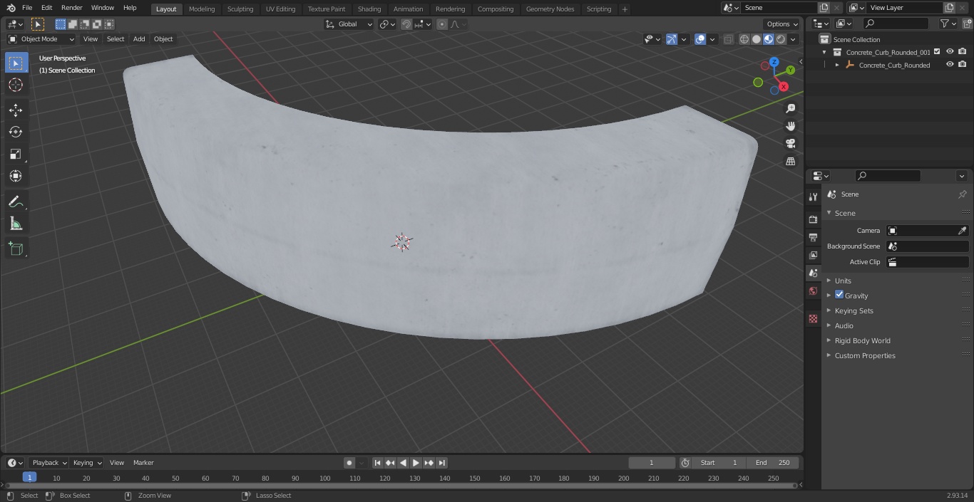Disable Concrete_Curb_Rounded_001 collection in renders
This screenshot has width=974, height=502.
[963, 52]
